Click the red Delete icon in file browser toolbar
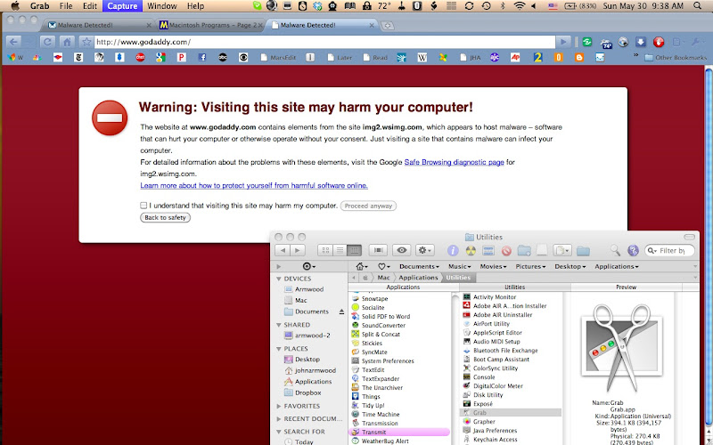The height and width of the screenshot is (445, 713). 506,250
